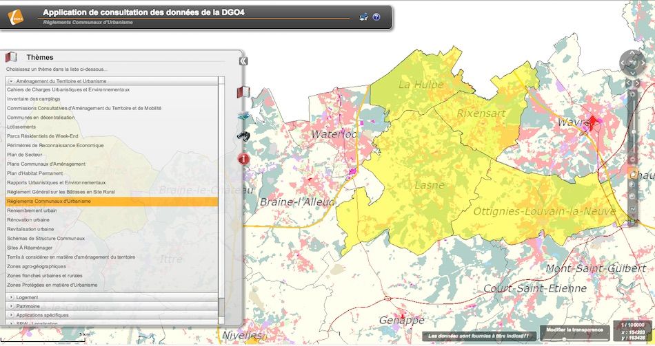Image resolution: width=655 pixels, height=346 pixels.
Task: Click the zoom-in tool below the orange tool
Action: click(x=632, y=184)
